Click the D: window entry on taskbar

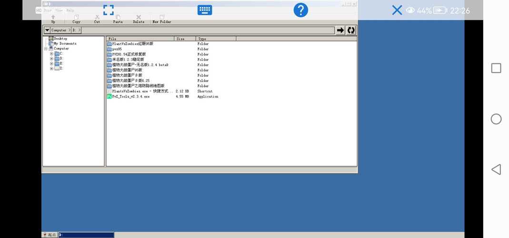tap(86, 235)
